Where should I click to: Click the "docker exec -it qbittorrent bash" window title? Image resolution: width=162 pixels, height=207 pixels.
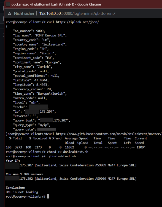click(56, 4)
